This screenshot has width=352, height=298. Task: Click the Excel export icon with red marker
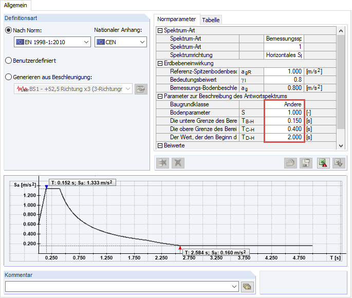(x=323, y=163)
